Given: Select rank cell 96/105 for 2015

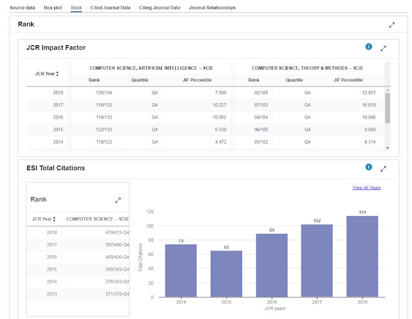Looking at the screenshot, I should click(x=261, y=130).
